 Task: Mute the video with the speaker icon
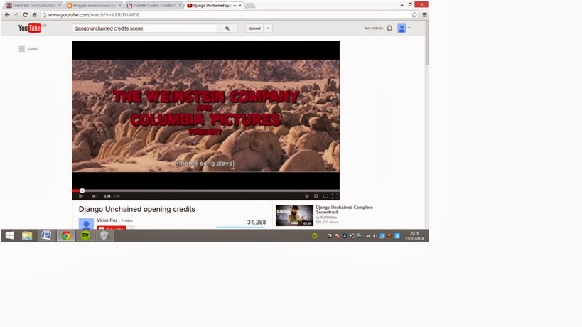[x=95, y=196]
